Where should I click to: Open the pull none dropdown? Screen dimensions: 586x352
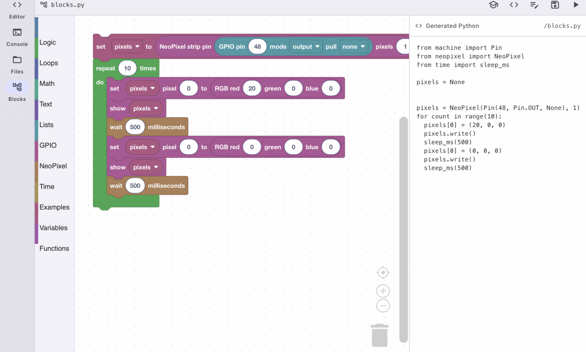point(354,47)
